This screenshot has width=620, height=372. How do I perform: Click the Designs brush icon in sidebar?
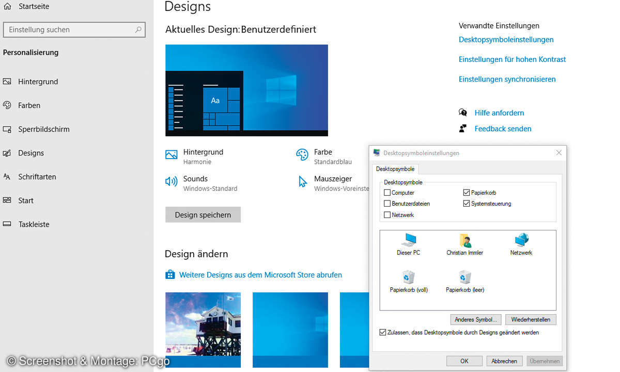pos(7,153)
